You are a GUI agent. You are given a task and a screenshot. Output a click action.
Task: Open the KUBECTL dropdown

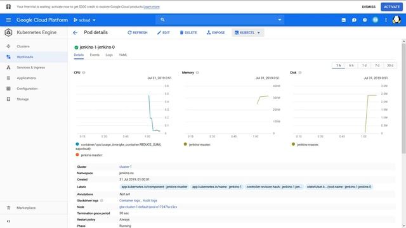247,32
